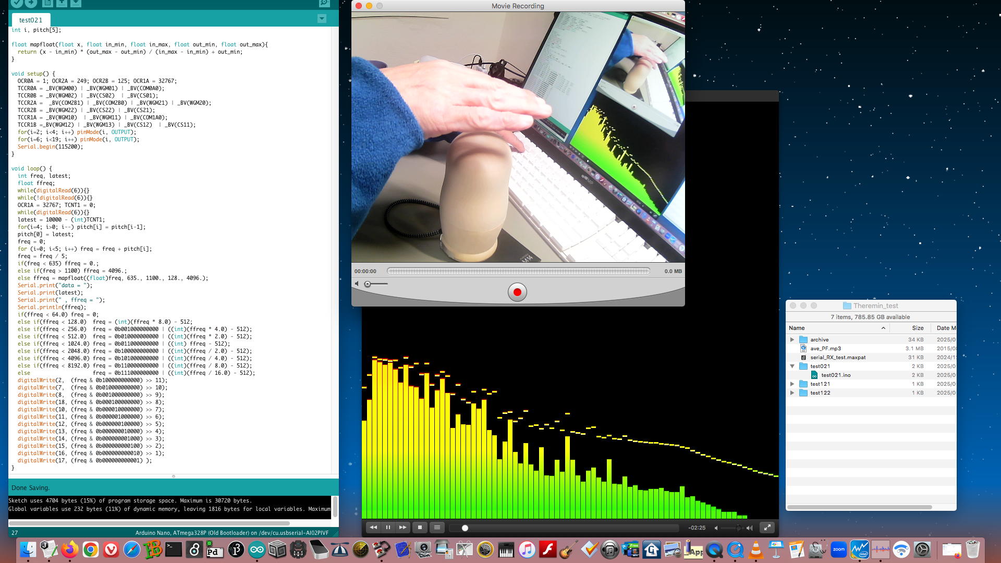Click the VLC playback position slider
The width and height of the screenshot is (1001, 563).
point(563,528)
